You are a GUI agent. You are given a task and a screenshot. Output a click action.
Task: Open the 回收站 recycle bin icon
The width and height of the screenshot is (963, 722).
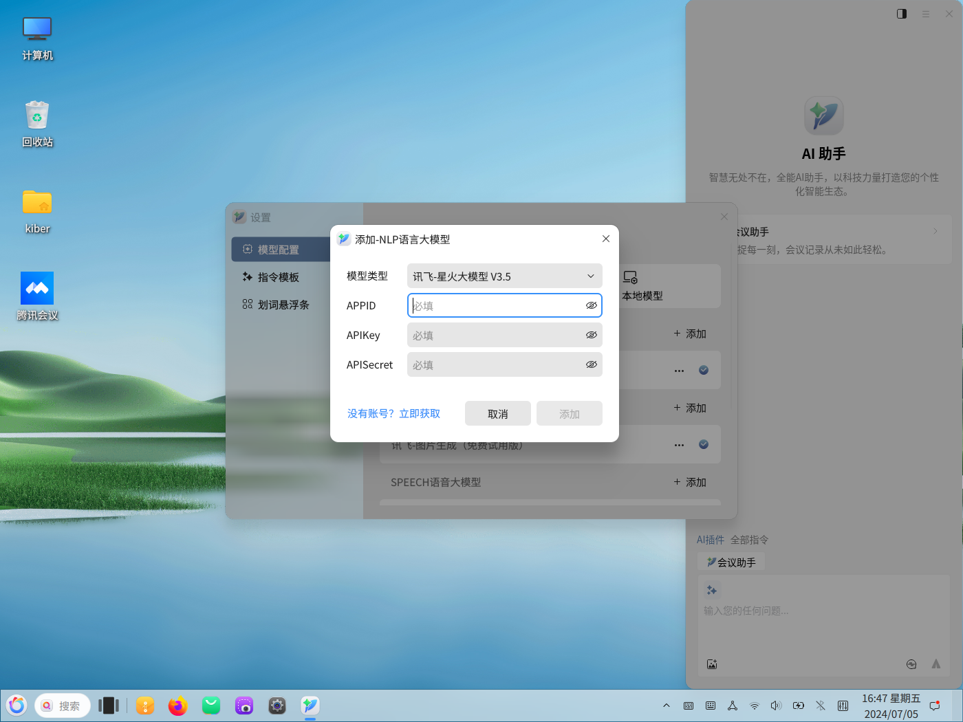37,124
